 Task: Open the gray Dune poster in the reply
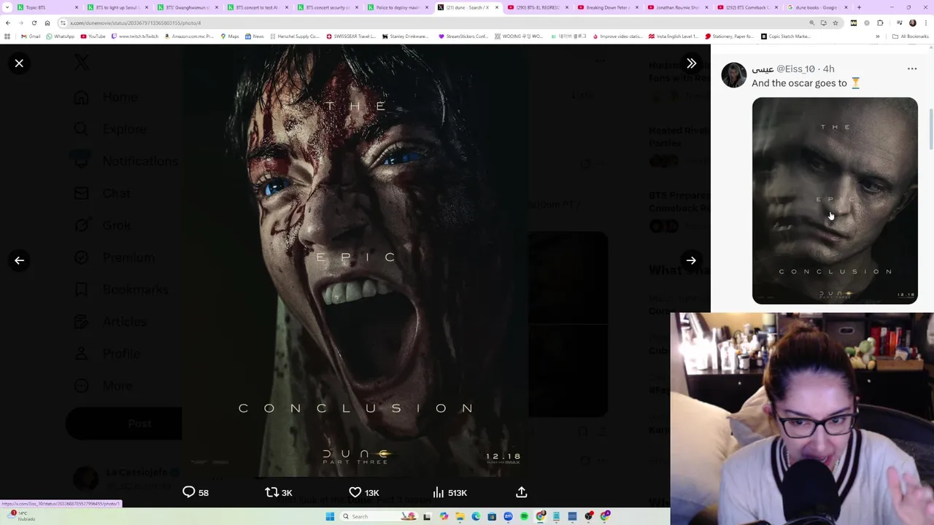[835, 201]
